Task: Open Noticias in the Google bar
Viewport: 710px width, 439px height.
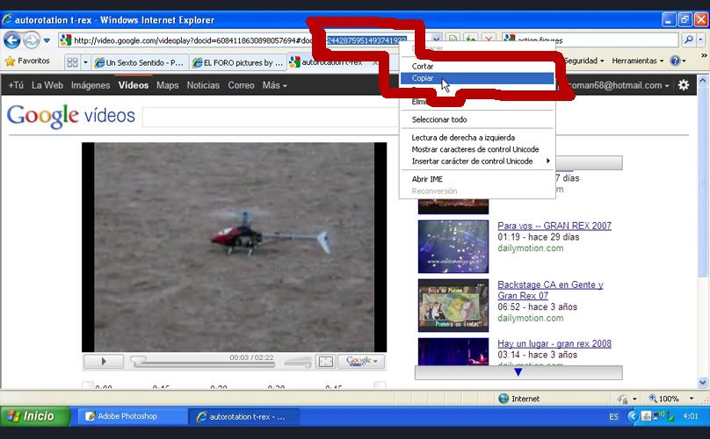Action: pos(203,85)
